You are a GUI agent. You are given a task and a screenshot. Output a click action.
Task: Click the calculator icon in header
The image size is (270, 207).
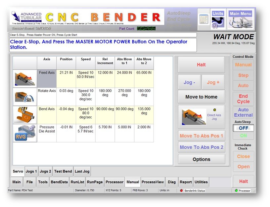tap(203, 19)
